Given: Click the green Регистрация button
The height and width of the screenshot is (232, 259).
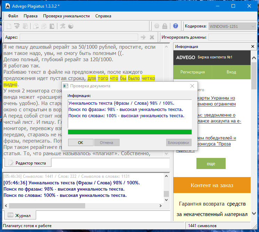Looking at the screenshot, I should (193, 72).
